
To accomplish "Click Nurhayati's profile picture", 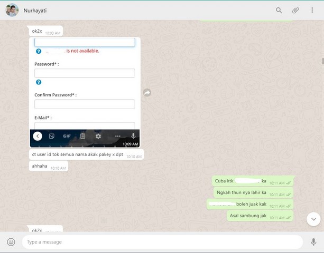I will [x=12, y=10].
